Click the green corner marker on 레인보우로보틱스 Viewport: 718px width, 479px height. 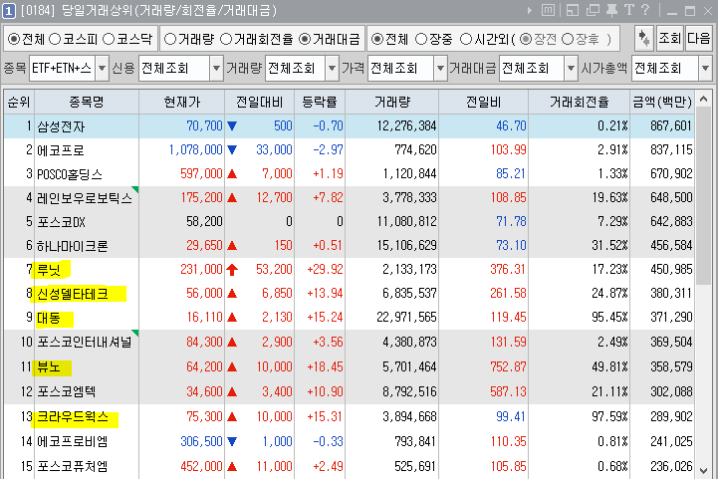click(135, 189)
